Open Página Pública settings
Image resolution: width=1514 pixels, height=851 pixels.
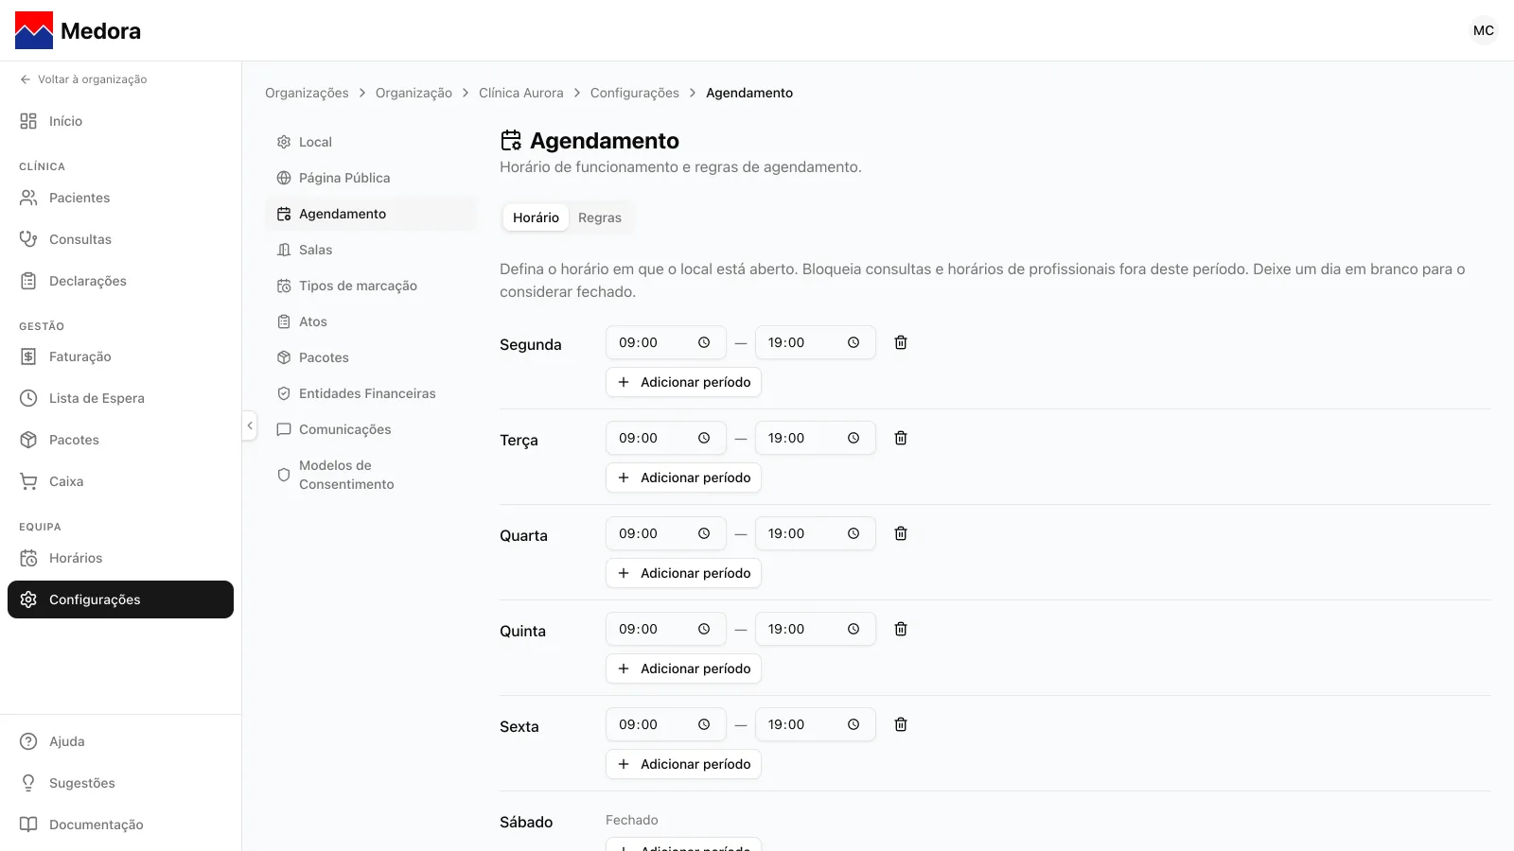(371, 178)
